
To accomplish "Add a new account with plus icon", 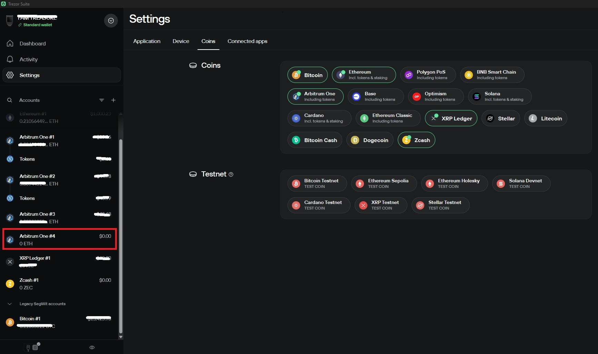I will (113, 100).
